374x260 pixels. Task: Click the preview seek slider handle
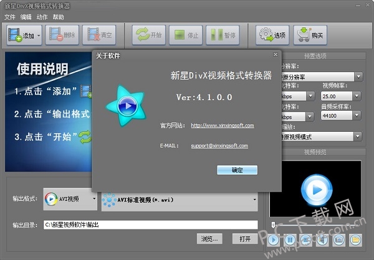(274, 225)
